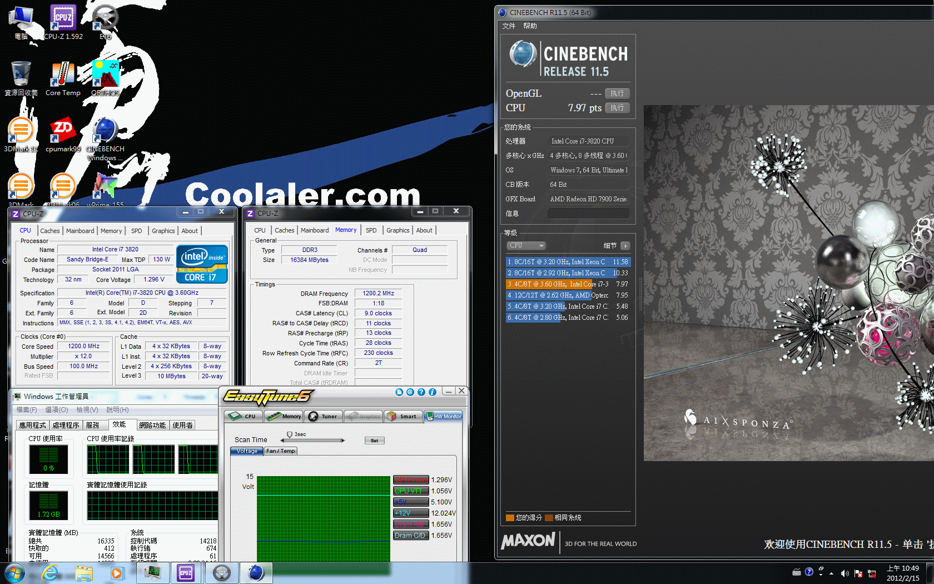
Task: Run the OpenGL test 执行 button
Action: tap(617, 93)
